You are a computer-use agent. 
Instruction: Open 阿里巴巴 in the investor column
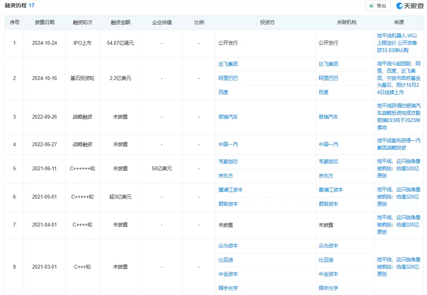[x=228, y=78]
